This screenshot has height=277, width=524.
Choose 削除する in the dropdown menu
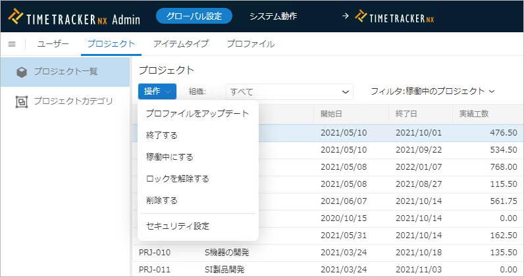162,200
